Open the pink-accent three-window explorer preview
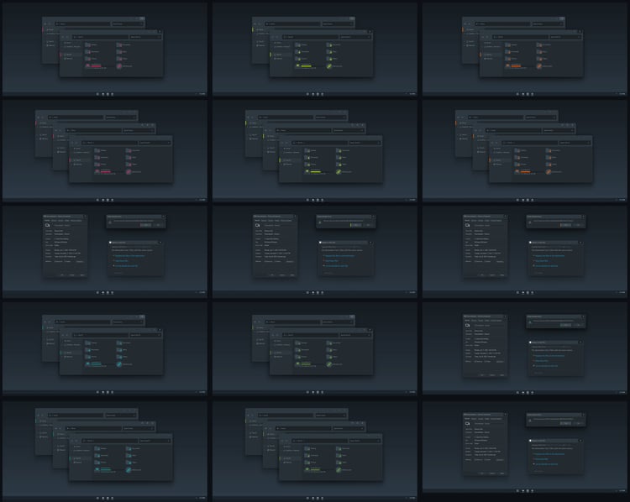 pyautogui.click(x=105, y=151)
